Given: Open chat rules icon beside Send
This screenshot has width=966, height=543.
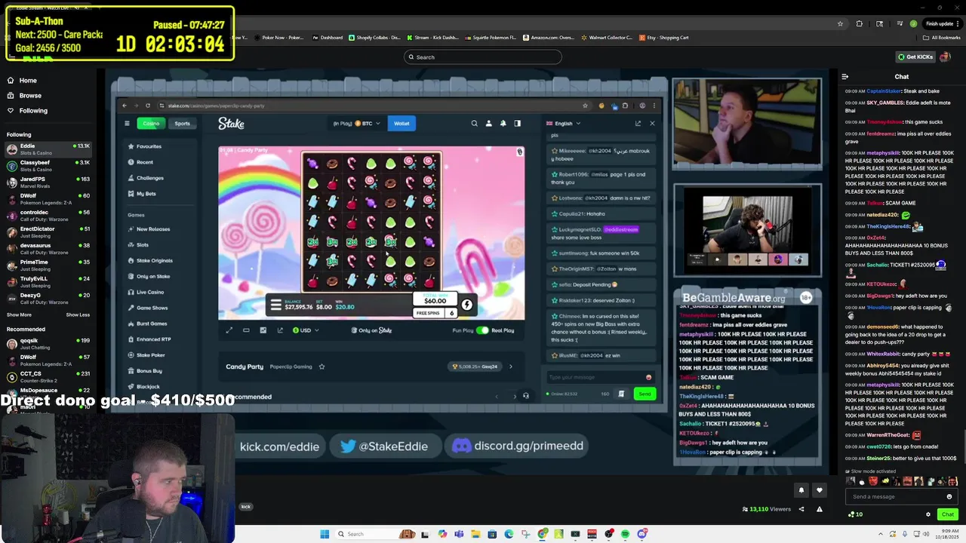Looking at the screenshot, I should (621, 394).
